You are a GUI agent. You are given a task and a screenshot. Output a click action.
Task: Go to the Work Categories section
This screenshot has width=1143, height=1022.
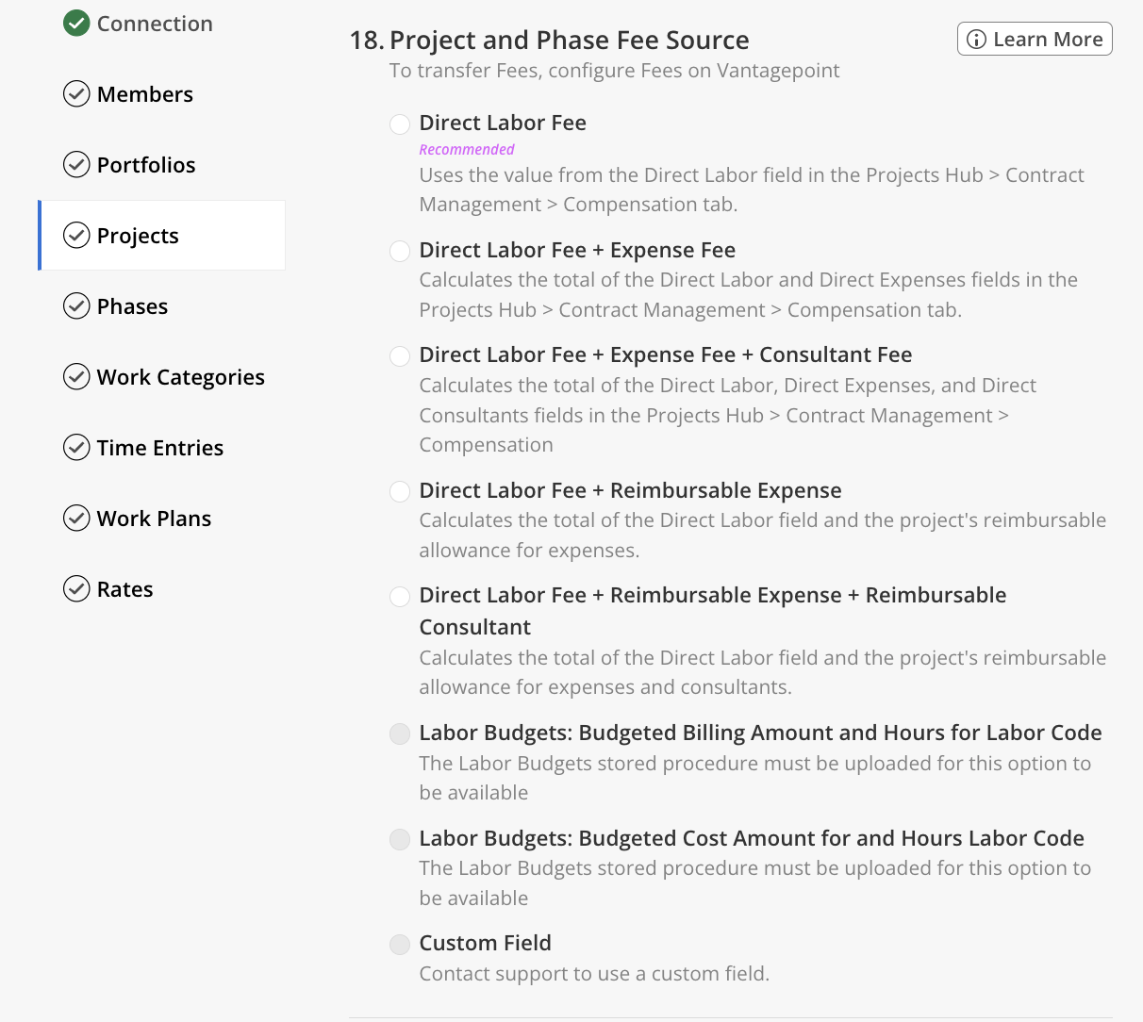coord(180,377)
